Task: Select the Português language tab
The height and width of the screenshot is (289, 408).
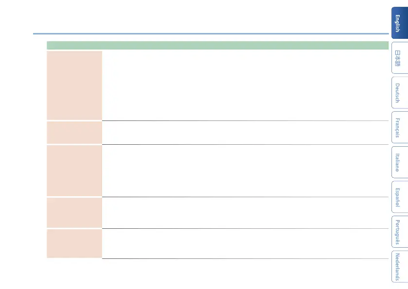Action: point(398,232)
